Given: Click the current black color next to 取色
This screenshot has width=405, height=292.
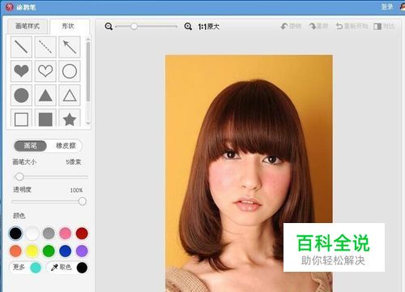Looking at the screenshot, I should coord(82,268).
